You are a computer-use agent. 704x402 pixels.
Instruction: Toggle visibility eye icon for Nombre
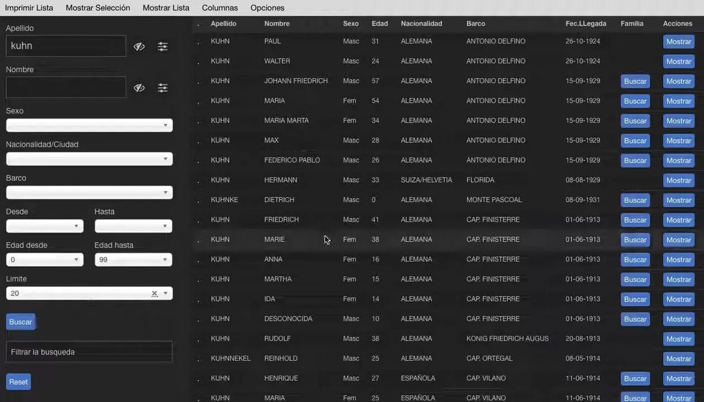[x=139, y=88]
